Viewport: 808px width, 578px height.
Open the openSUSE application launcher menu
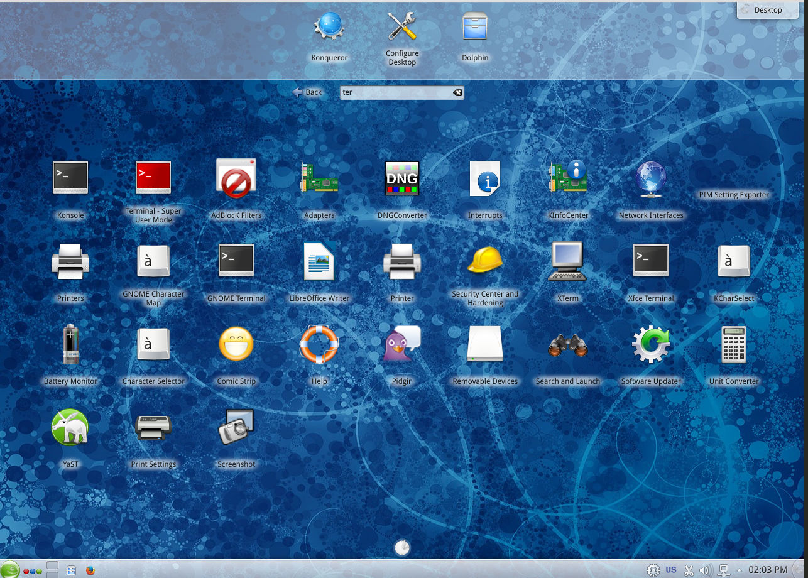pyautogui.click(x=10, y=569)
